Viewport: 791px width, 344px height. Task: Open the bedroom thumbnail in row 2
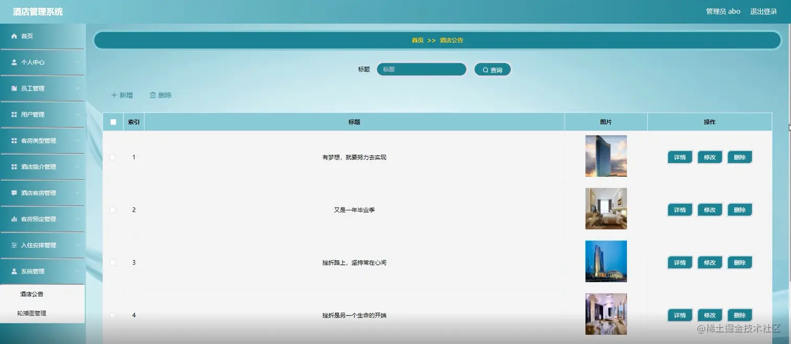pos(606,209)
